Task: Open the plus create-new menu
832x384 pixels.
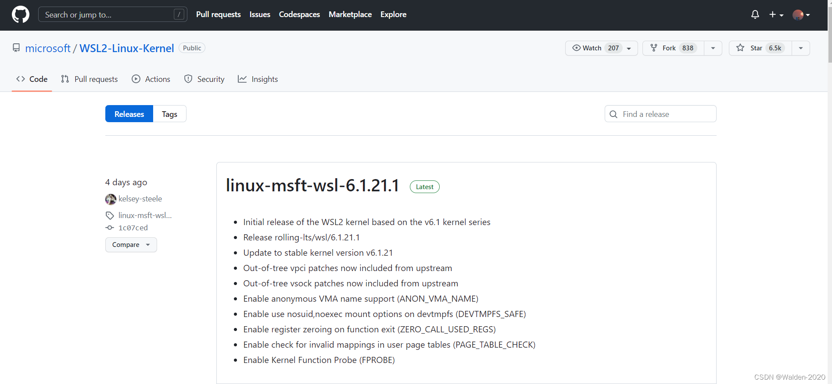Action: pos(776,14)
